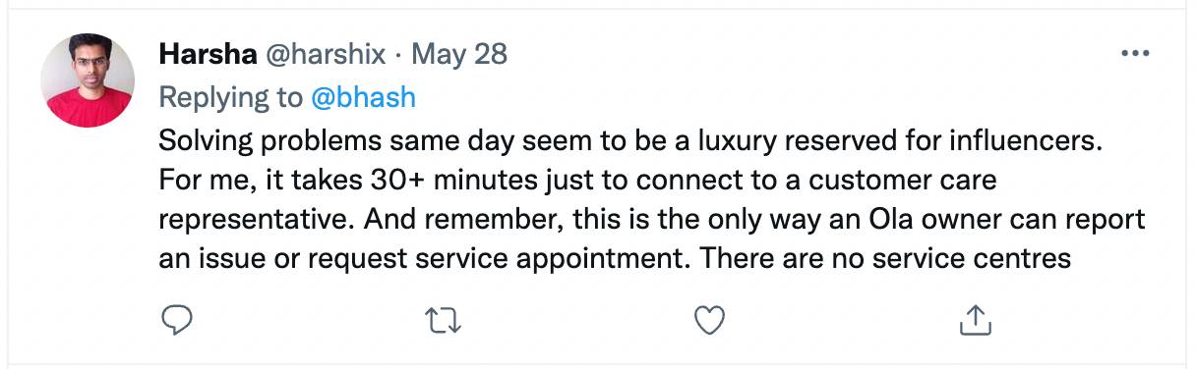Click the last line about service centres
Screen dimensions: 1196x369
[615, 259]
